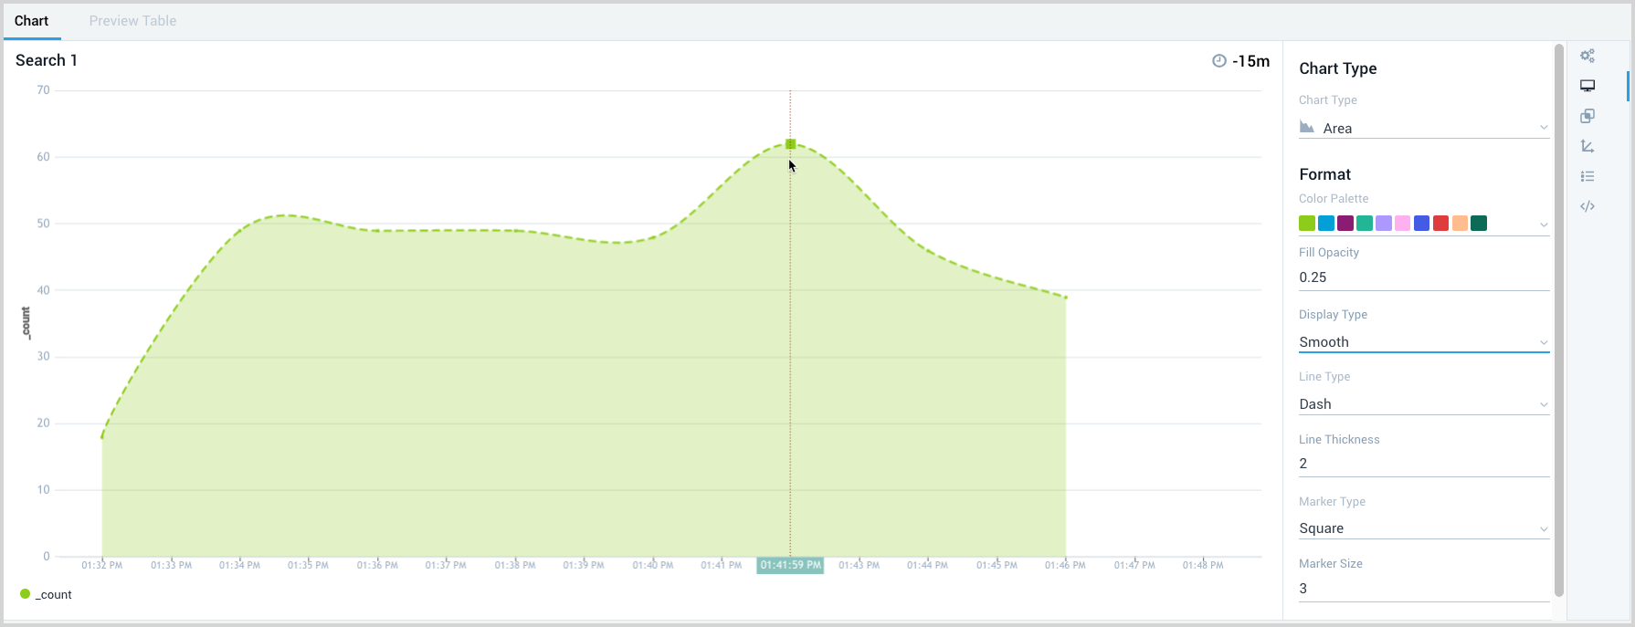
Task: Toggle the _count series in the legend
Action: (x=46, y=594)
